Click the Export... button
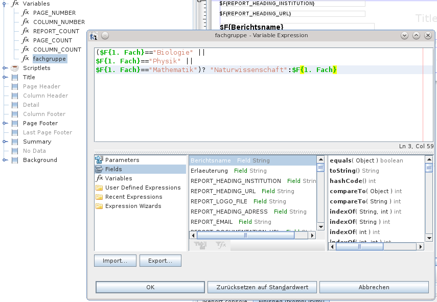The width and height of the screenshot is (437, 302). [160, 261]
